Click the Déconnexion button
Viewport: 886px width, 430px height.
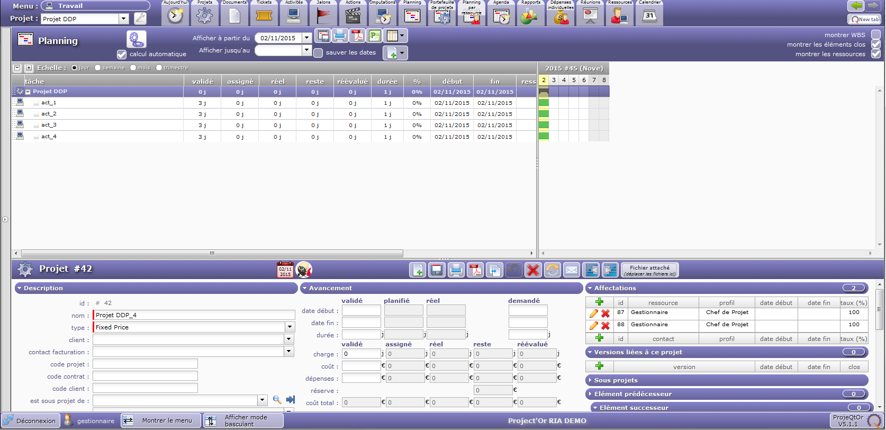30,421
